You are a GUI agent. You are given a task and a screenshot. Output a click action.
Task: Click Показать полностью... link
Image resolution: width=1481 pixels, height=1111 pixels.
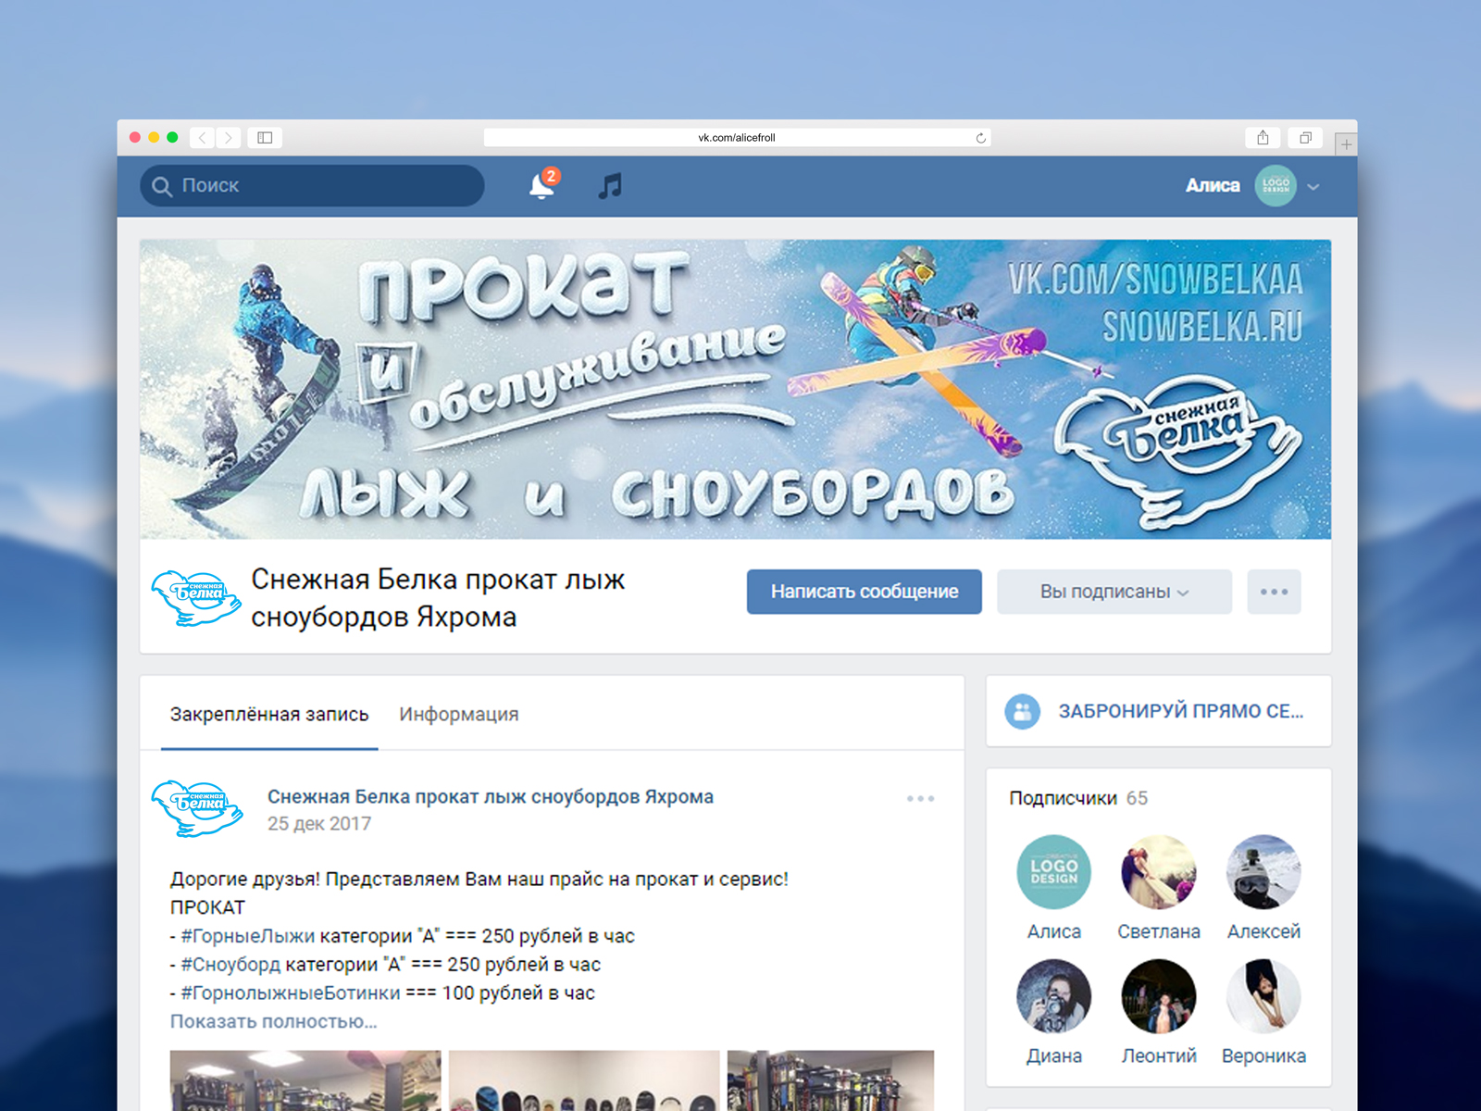tap(273, 1021)
